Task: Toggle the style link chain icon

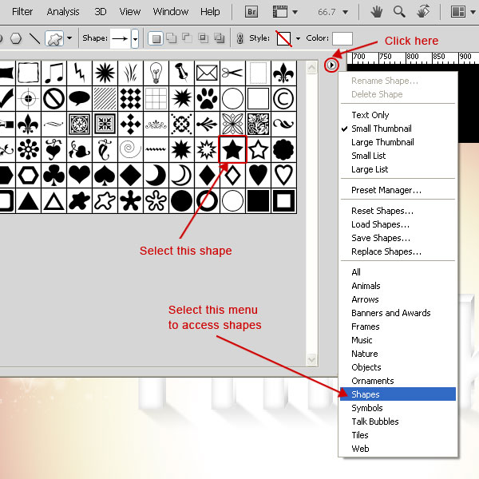Action: click(x=240, y=38)
